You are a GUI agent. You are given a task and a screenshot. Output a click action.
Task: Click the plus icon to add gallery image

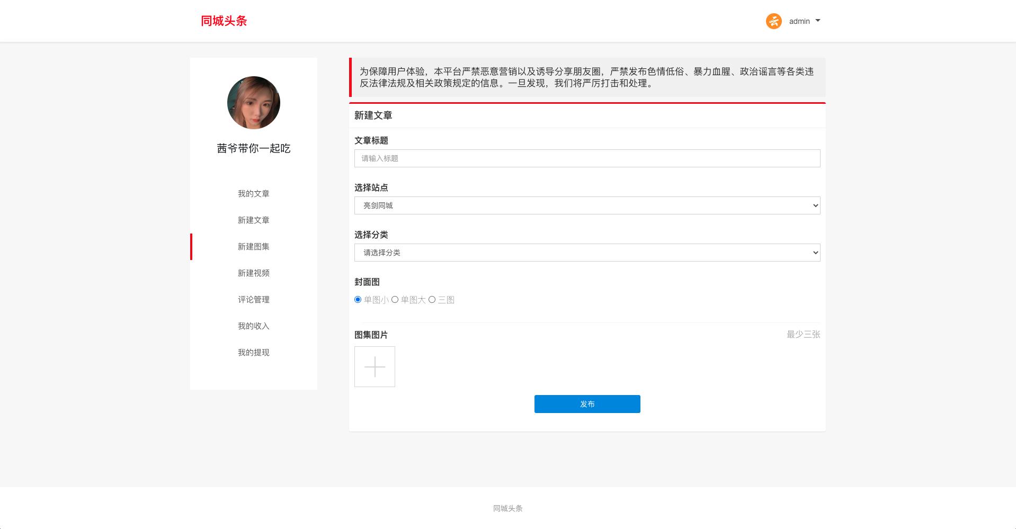click(x=375, y=366)
